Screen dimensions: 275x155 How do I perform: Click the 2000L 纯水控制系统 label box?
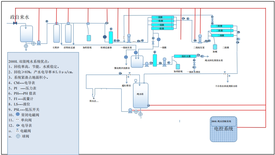click(x=223, y=121)
